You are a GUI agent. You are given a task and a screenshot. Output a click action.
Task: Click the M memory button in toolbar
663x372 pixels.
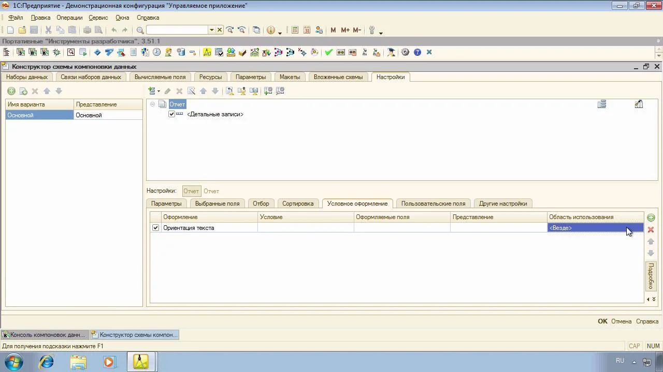333,30
